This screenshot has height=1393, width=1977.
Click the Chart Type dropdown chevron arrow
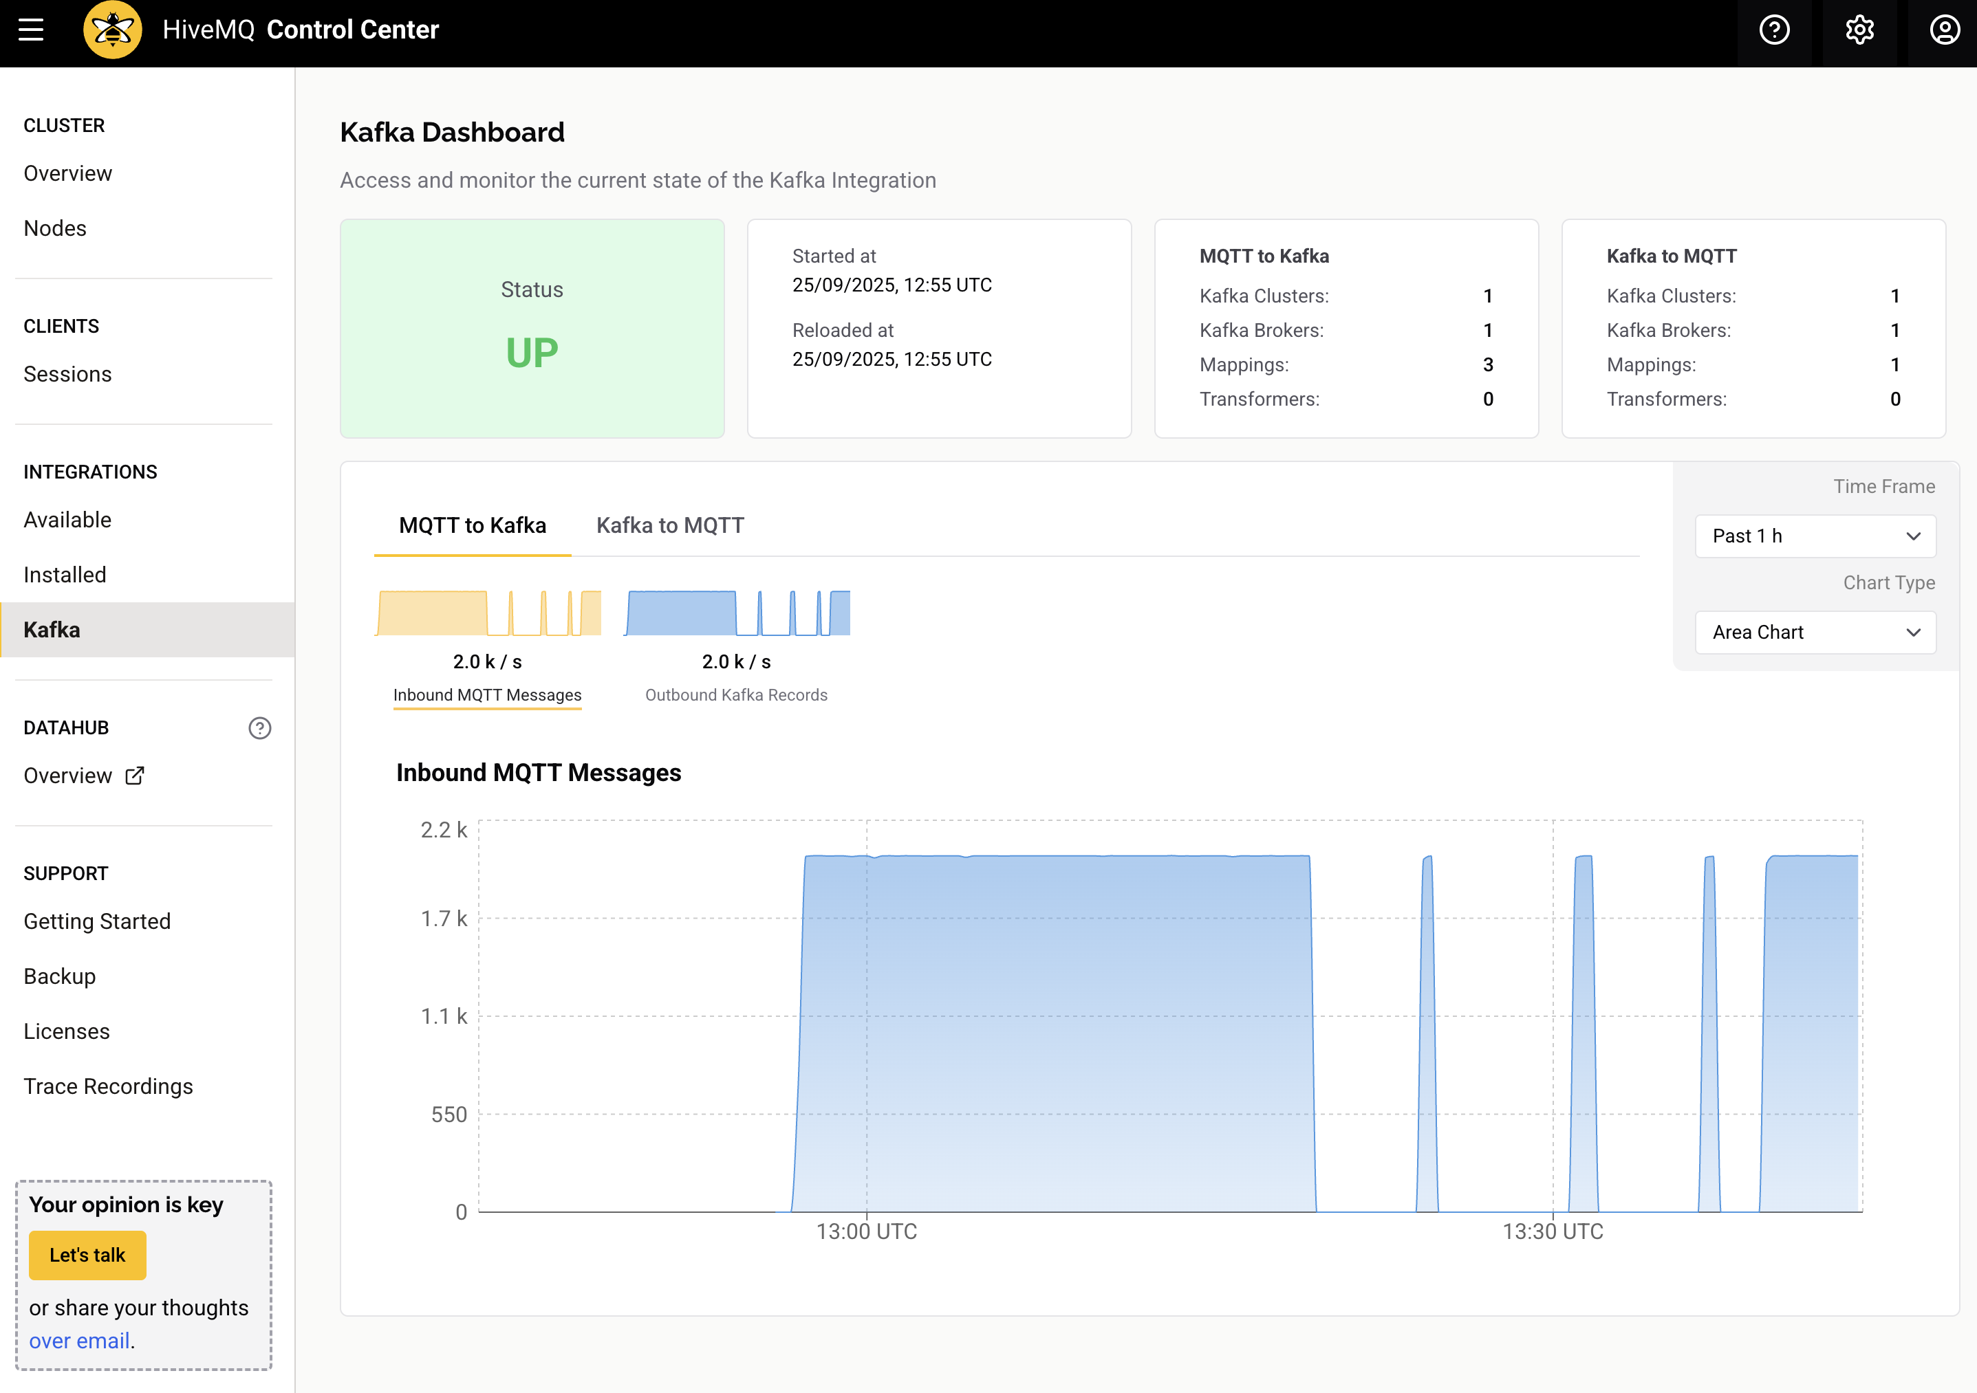(x=1913, y=633)
